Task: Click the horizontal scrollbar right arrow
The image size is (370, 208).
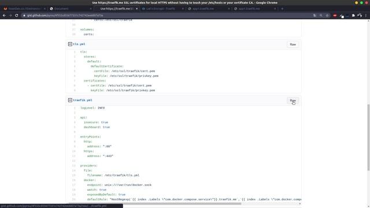Action: click(x=300, y=203)
